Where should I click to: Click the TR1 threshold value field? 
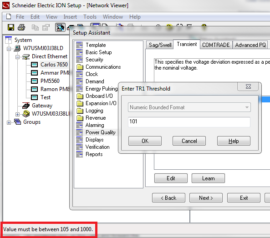pyautogui.click(x=189, y=122)
